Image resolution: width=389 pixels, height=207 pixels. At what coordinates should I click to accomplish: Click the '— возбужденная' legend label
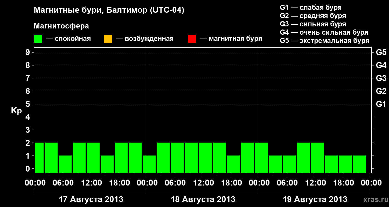(145, 39)
